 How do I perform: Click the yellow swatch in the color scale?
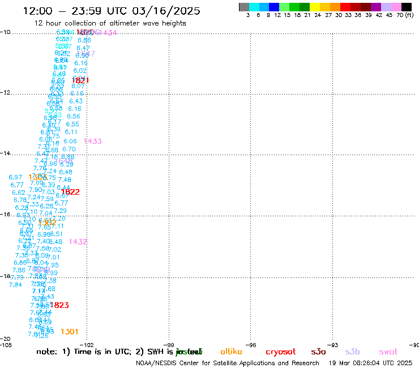315,7
